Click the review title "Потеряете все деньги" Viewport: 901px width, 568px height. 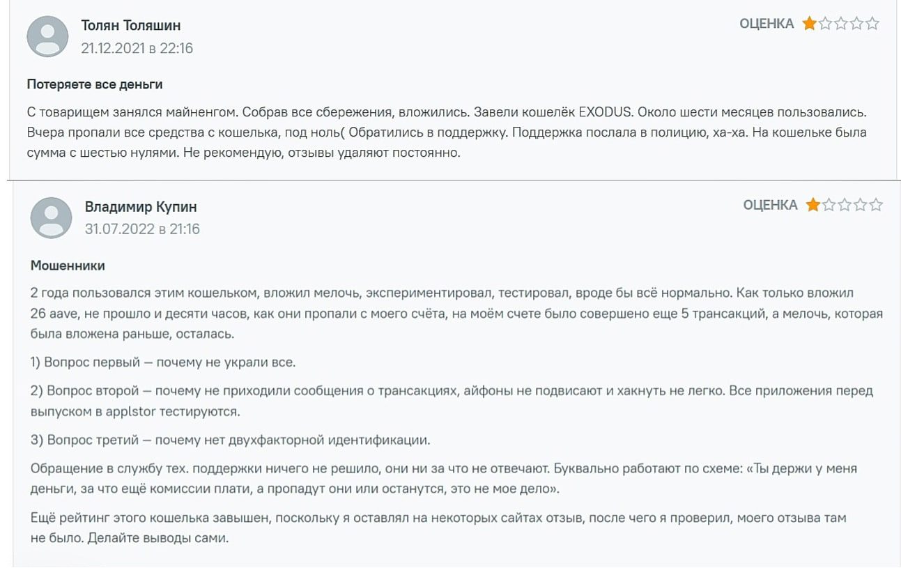tap(95, 84)
